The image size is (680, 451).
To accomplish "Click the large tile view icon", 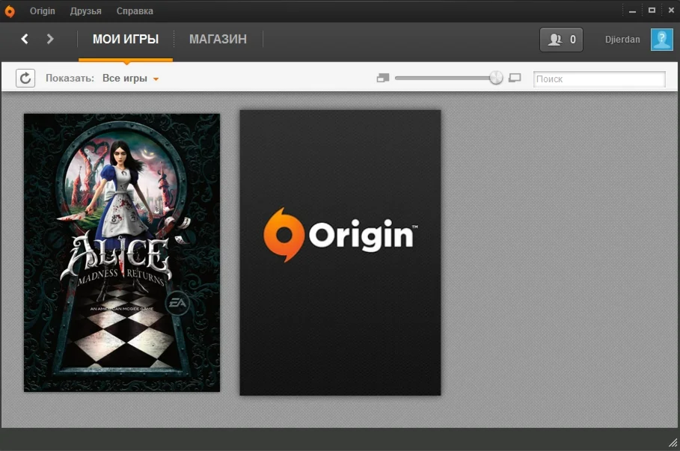I will (x=515, y=78).
